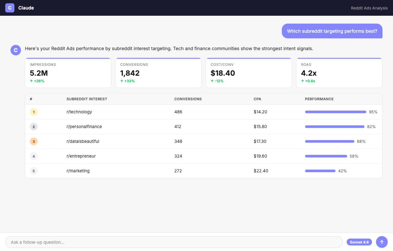Image resolution: width=393 pixels, height=251 pixels.
Task: Focus the follow-up question input field
Action: coord(174,242)
